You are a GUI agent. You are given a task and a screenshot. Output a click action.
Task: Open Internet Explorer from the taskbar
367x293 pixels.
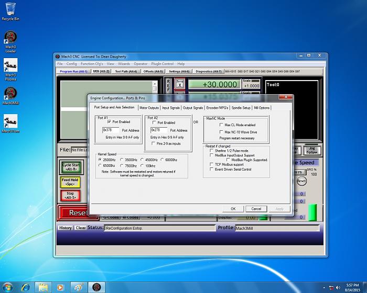[25, 287]
